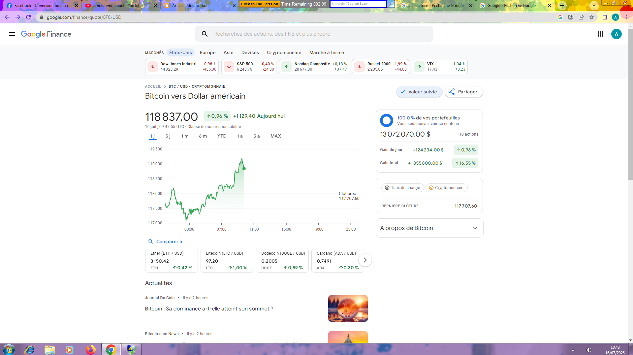
Task: Show next comparison cards with arrow
Action: point(365,260)
